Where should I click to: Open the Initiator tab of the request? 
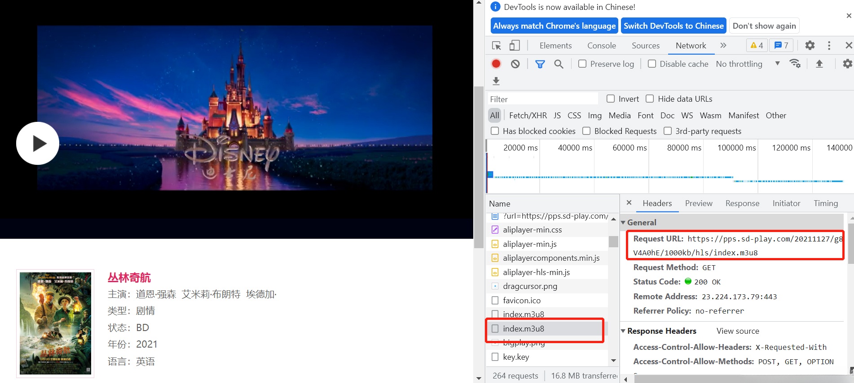(x=786, y=203)
